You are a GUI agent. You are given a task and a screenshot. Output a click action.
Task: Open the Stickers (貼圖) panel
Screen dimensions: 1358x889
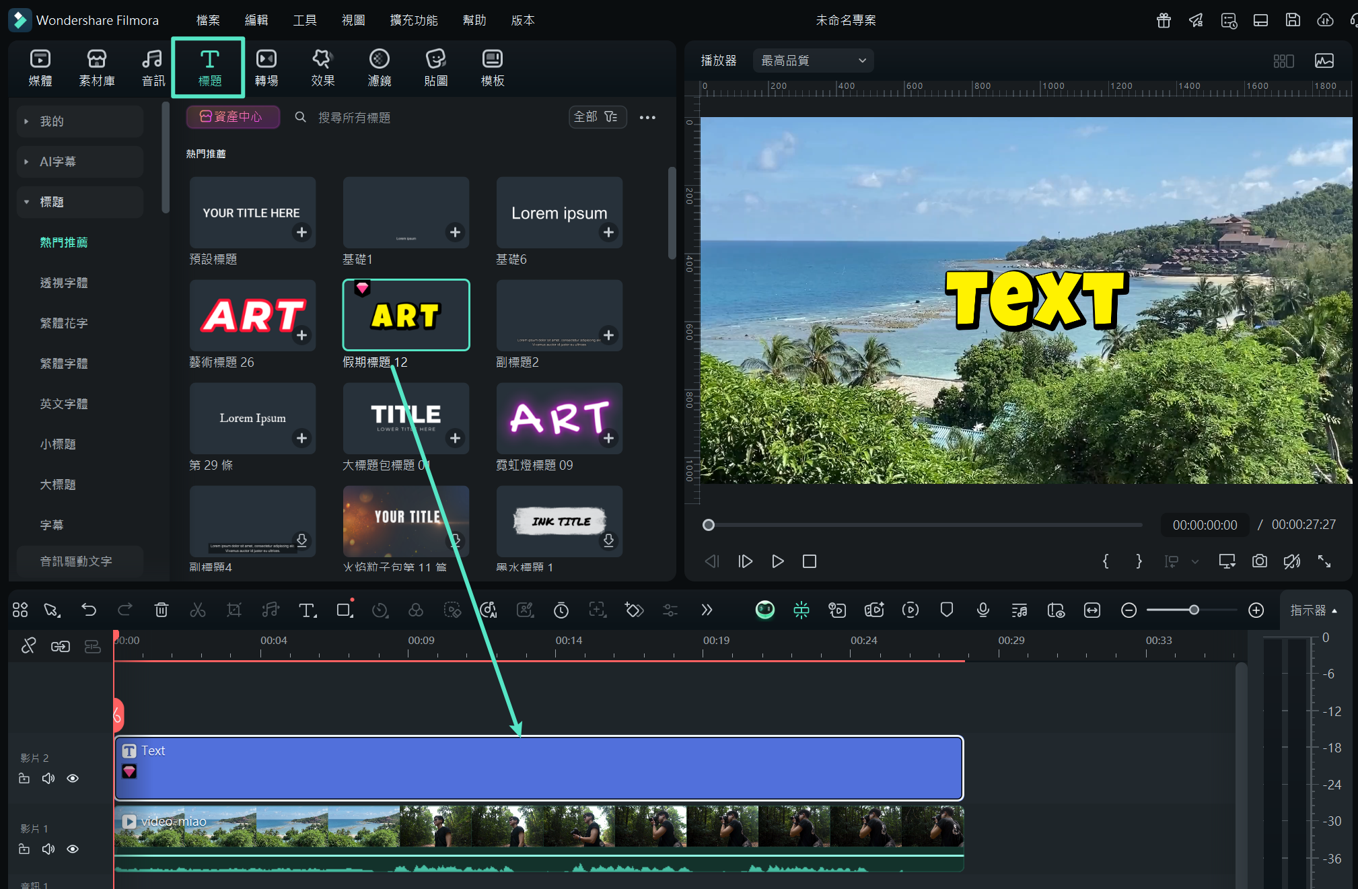(x=435, y=67)
